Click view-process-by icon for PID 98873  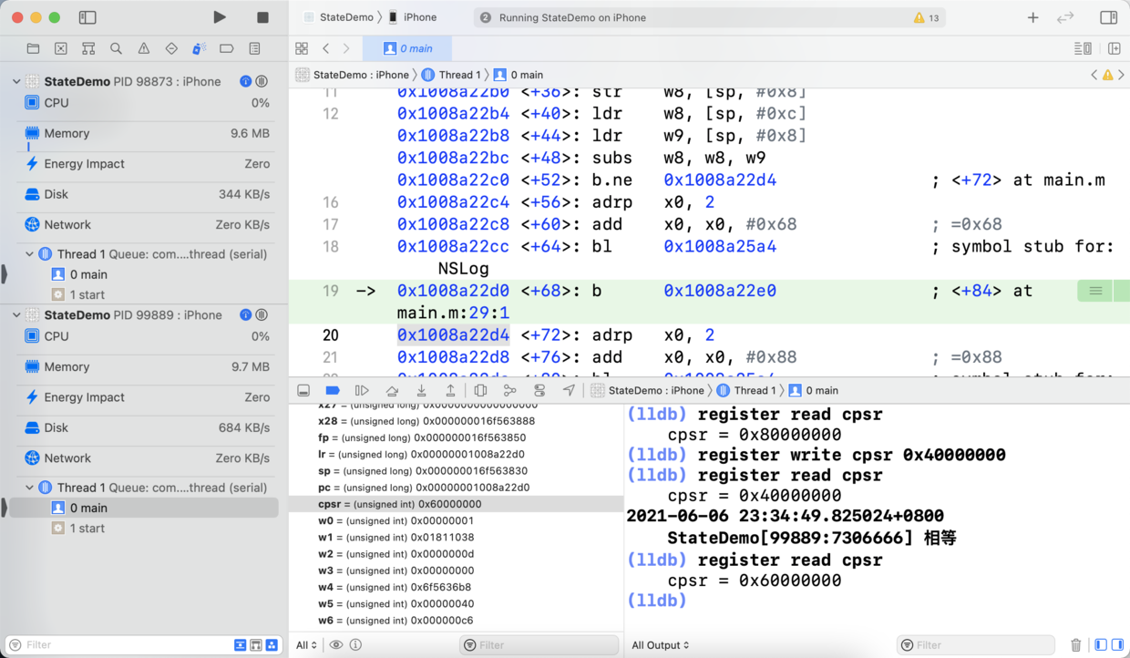262,81
